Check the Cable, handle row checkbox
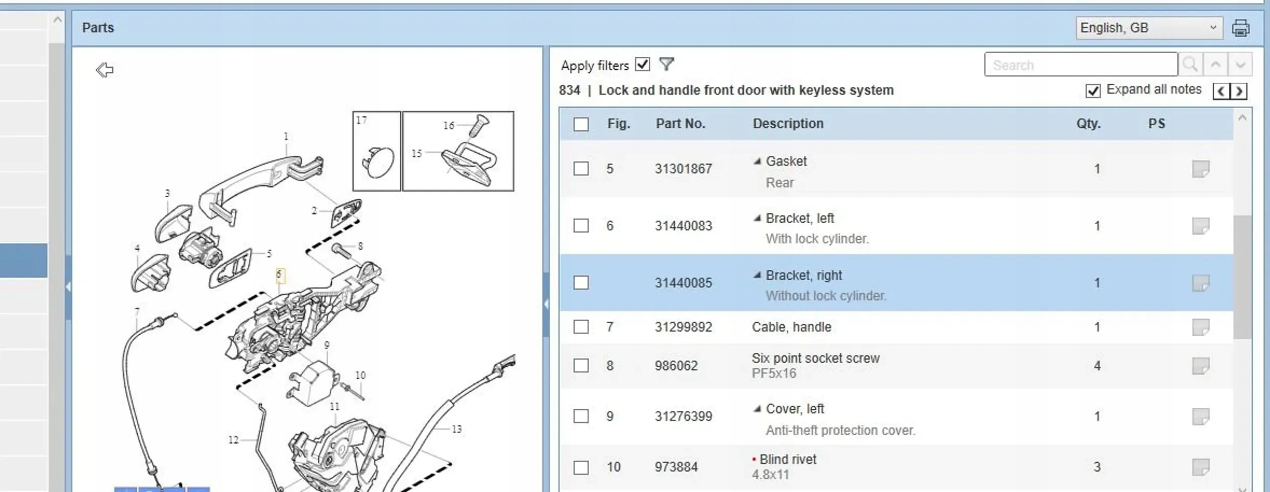1270x492 pixels. [581, 327]
